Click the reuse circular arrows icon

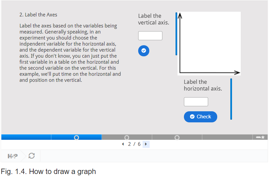32,156
